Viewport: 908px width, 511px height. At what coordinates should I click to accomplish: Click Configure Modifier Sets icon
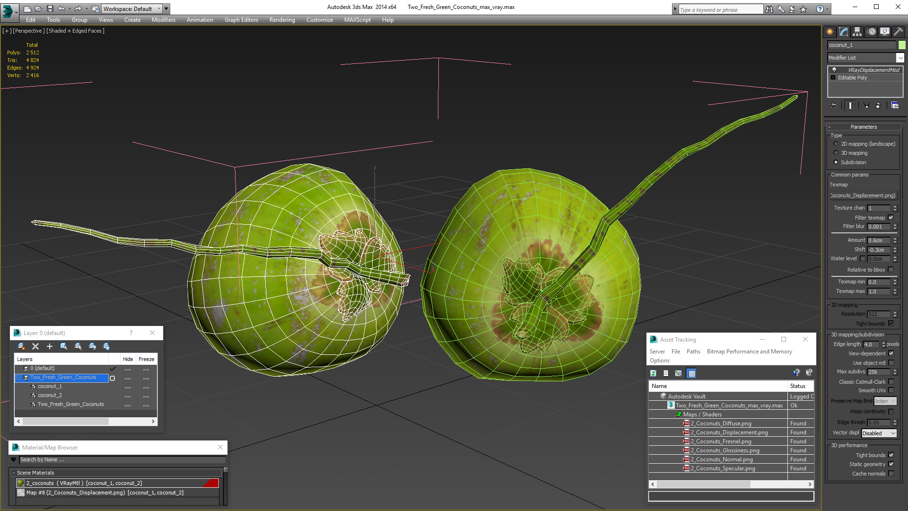click(895, 106)
